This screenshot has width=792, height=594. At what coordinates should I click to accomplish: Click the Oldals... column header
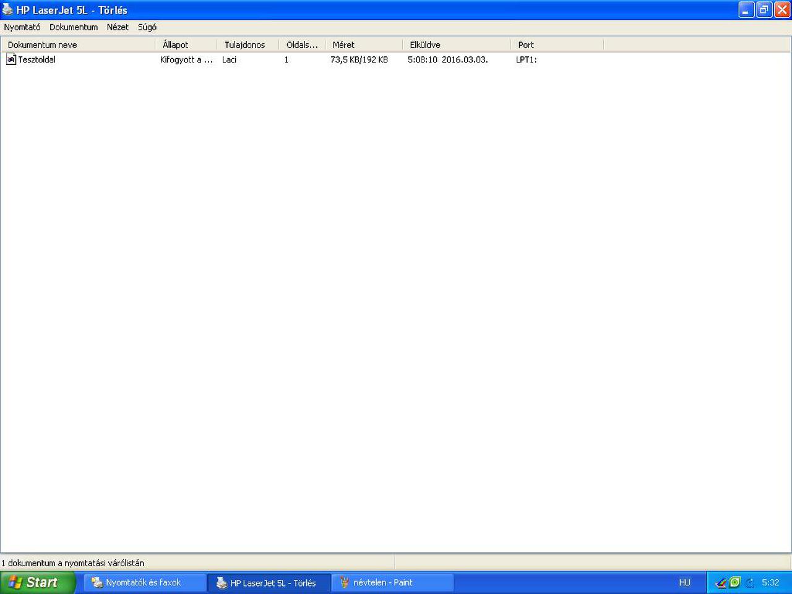click(x=302, y=45)
